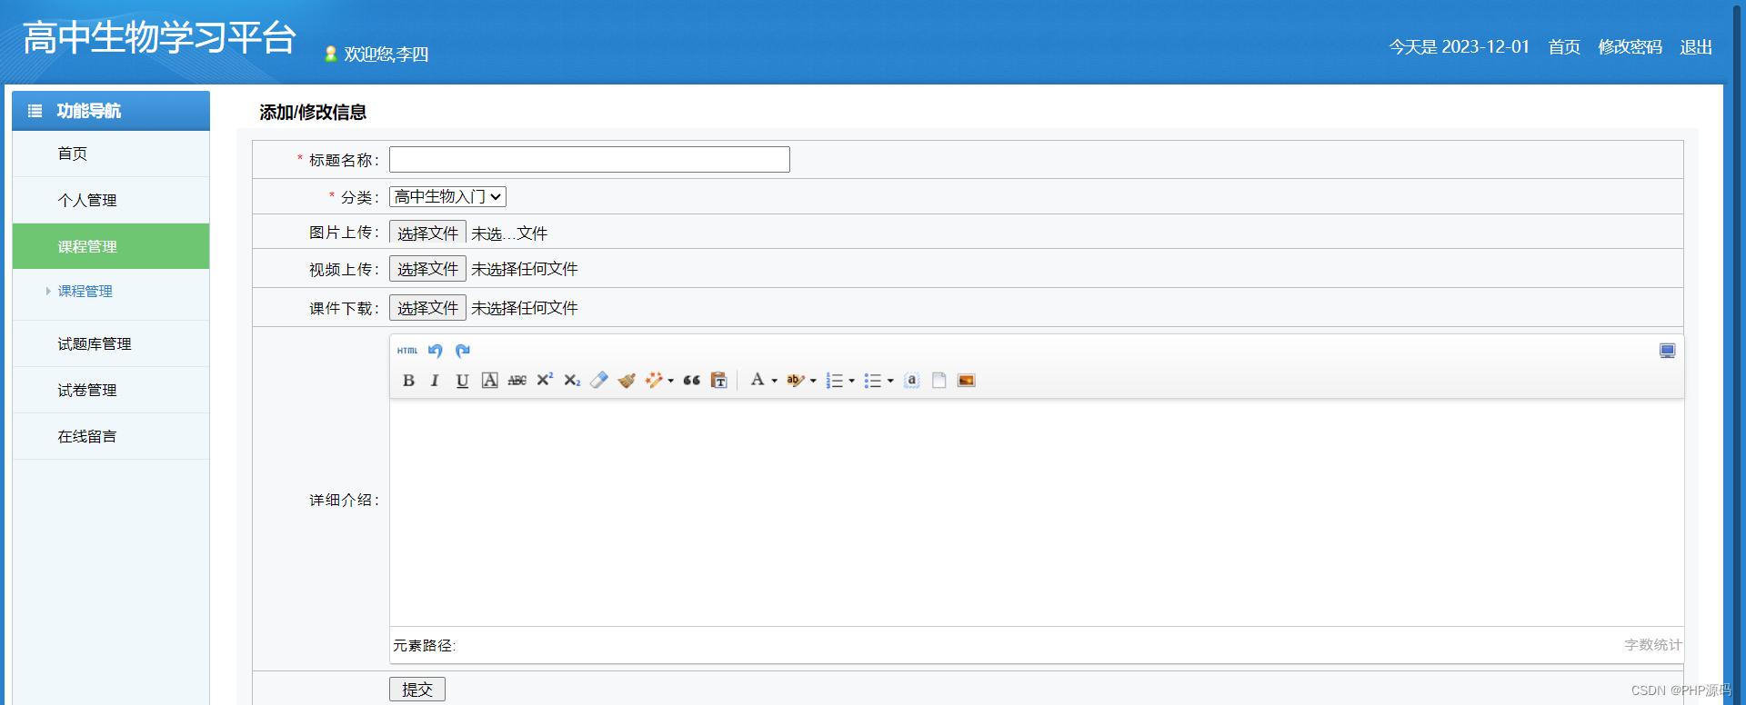Open bullet list style dropdown
This screenshot has width=1746, height=705.
[x=890, y=382]
